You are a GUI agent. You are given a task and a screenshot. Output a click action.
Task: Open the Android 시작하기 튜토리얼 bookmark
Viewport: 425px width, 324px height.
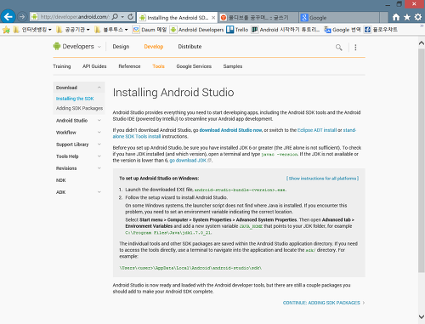[286, 30]
